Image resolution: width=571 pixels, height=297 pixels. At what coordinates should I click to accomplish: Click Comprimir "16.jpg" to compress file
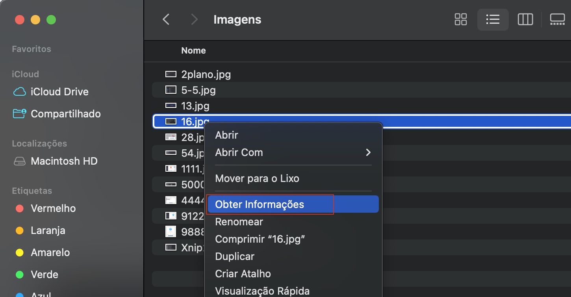(x=260, y=239)
